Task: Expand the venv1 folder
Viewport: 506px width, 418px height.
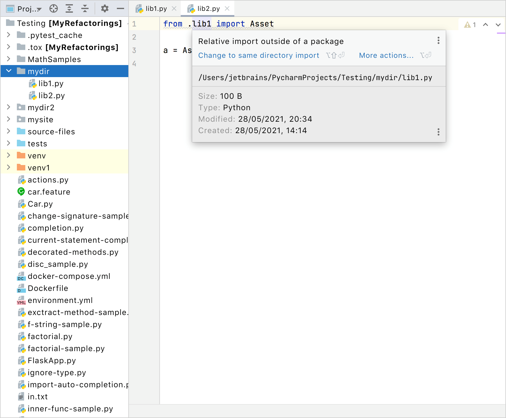Action: (x=8, y=167)
